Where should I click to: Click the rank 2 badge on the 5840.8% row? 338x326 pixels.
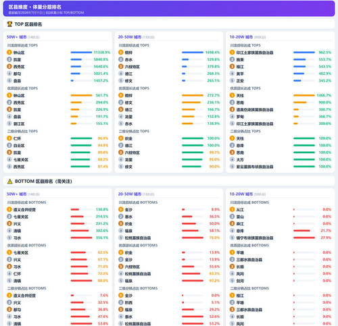9,59
